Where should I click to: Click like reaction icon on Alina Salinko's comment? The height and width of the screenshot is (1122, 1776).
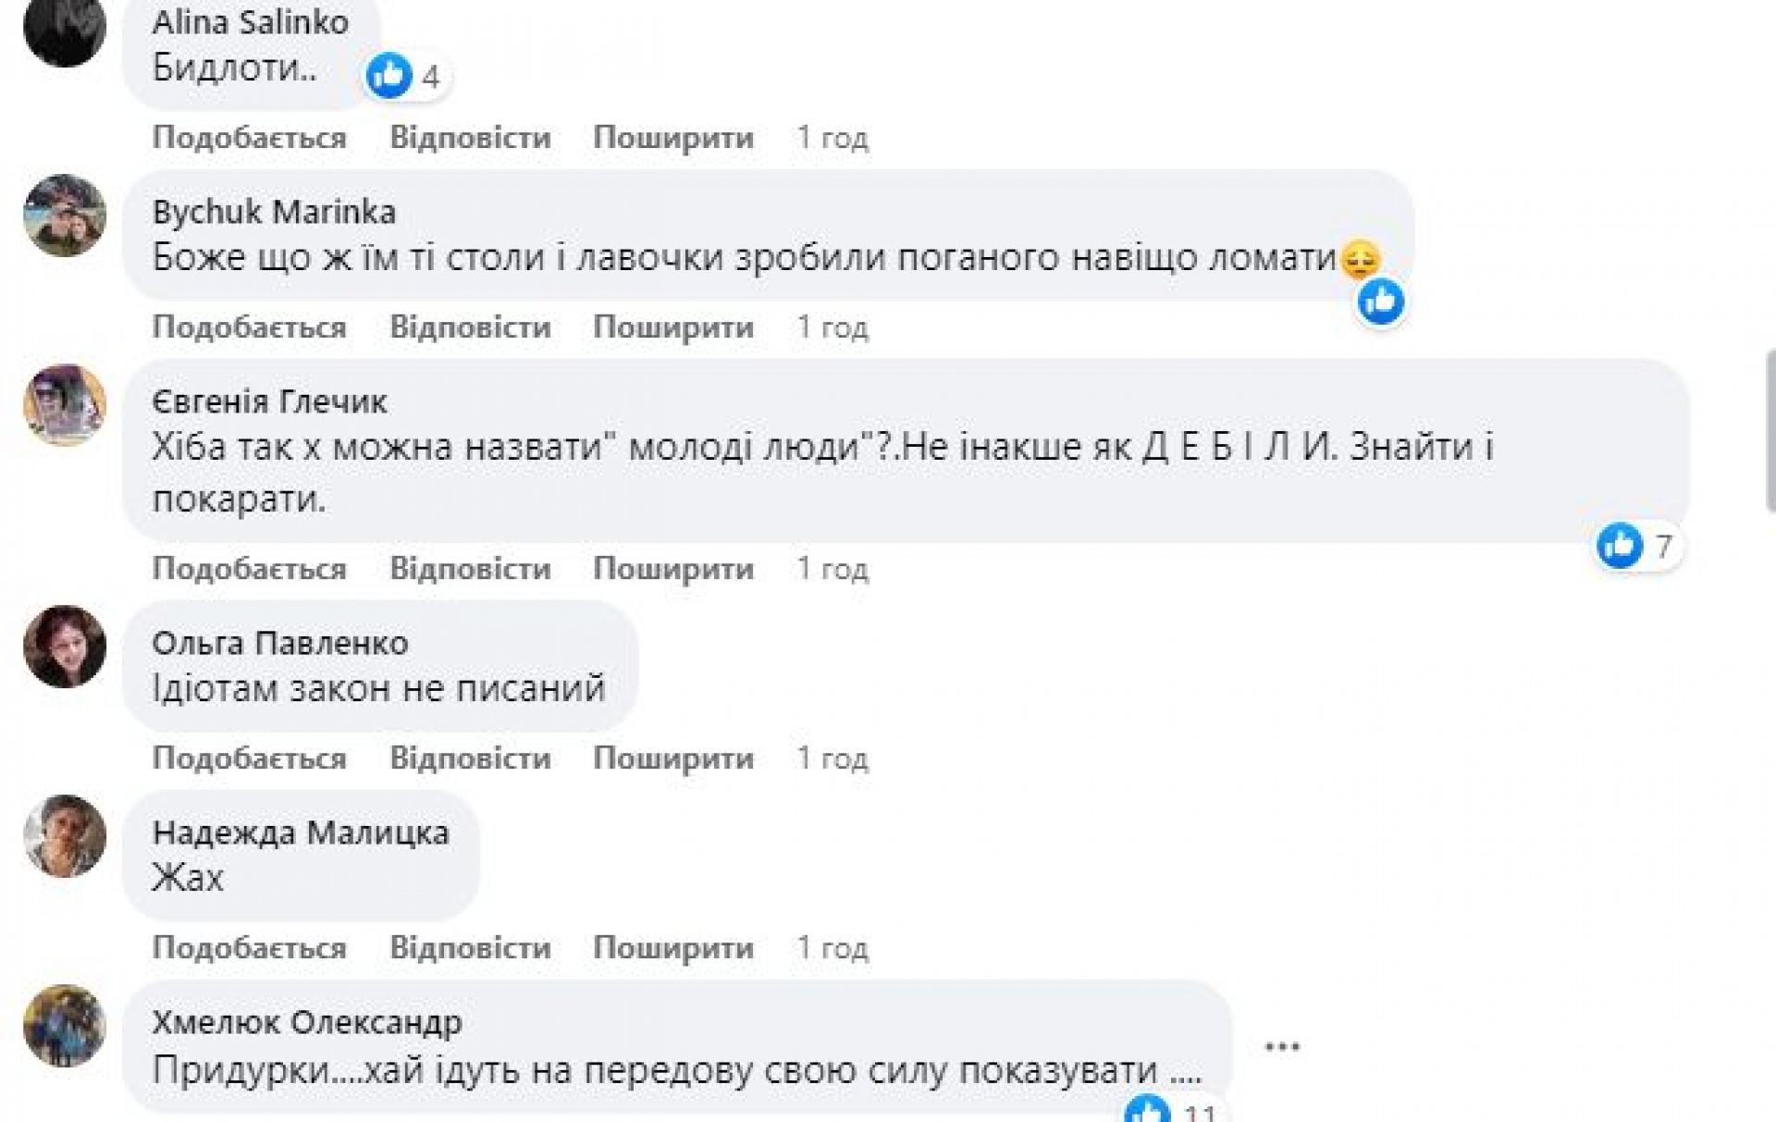point(388,75)
